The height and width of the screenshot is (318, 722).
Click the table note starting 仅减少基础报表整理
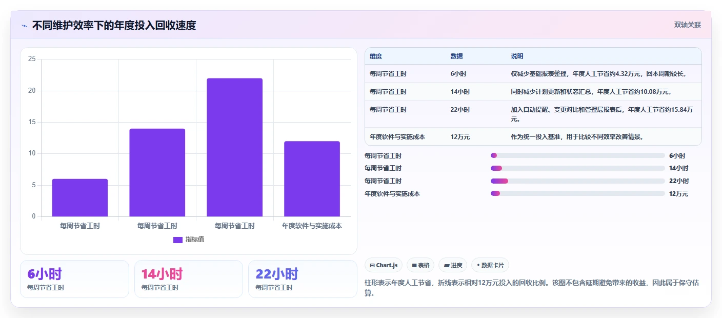(598, 73)
